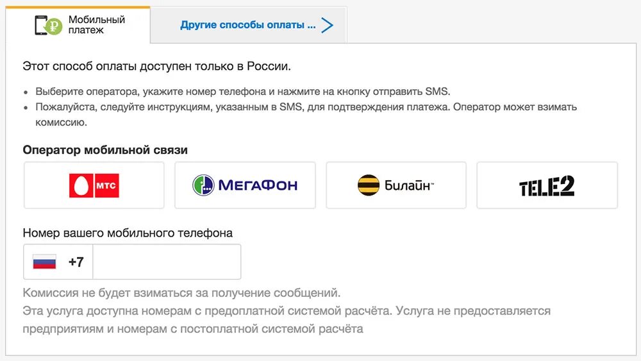Select the red MTS egg logo
Screen dimensions: 641x361
pyautogui.click(x=81, y=186)
